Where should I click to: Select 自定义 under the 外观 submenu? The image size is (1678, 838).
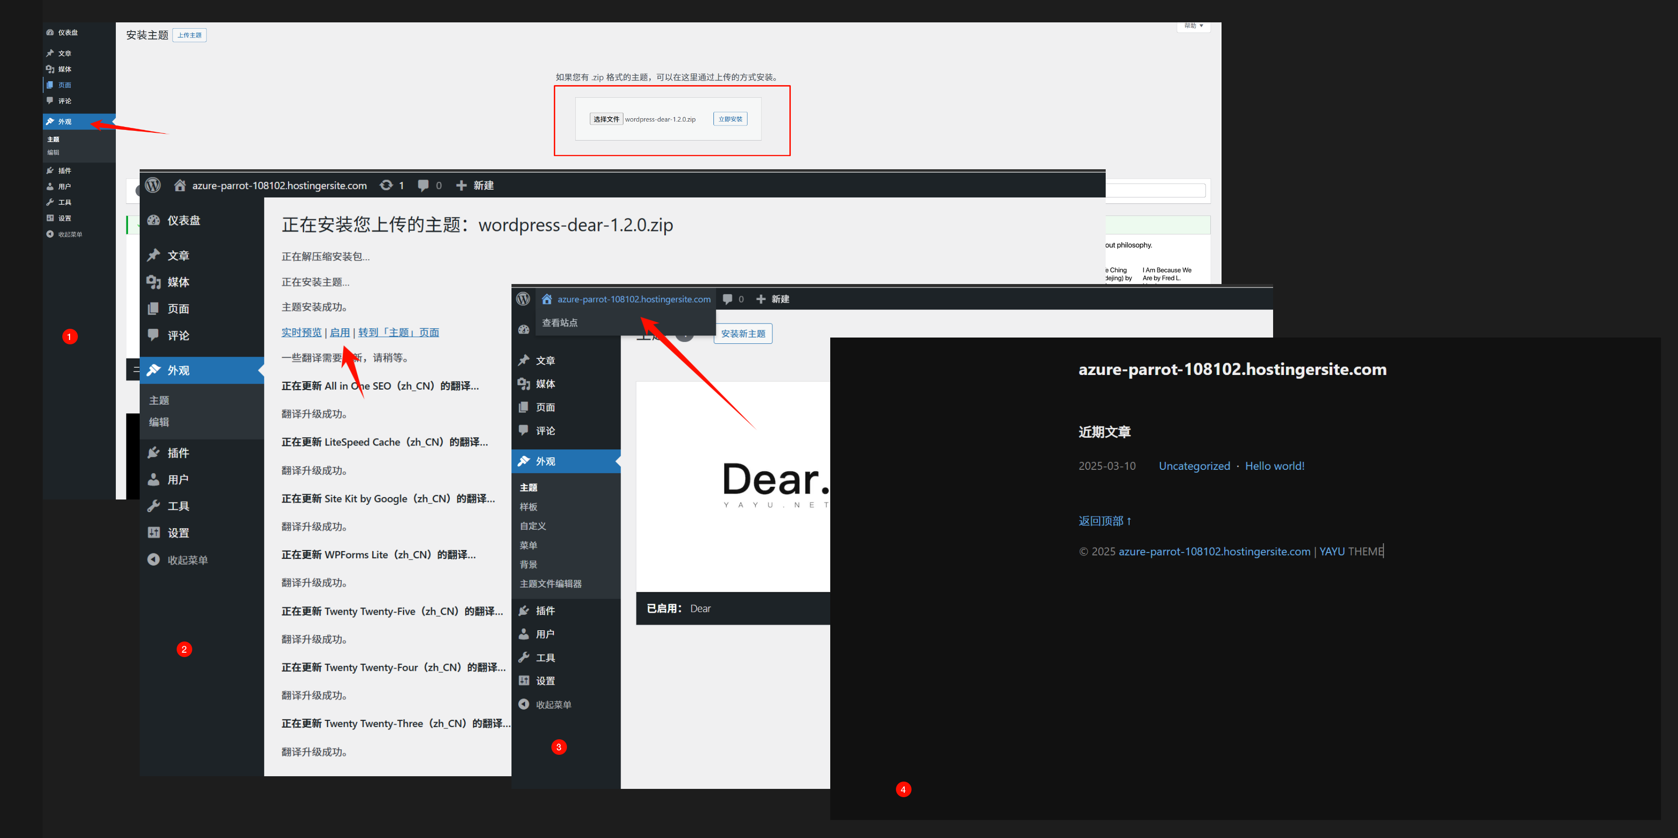[533, 526]
